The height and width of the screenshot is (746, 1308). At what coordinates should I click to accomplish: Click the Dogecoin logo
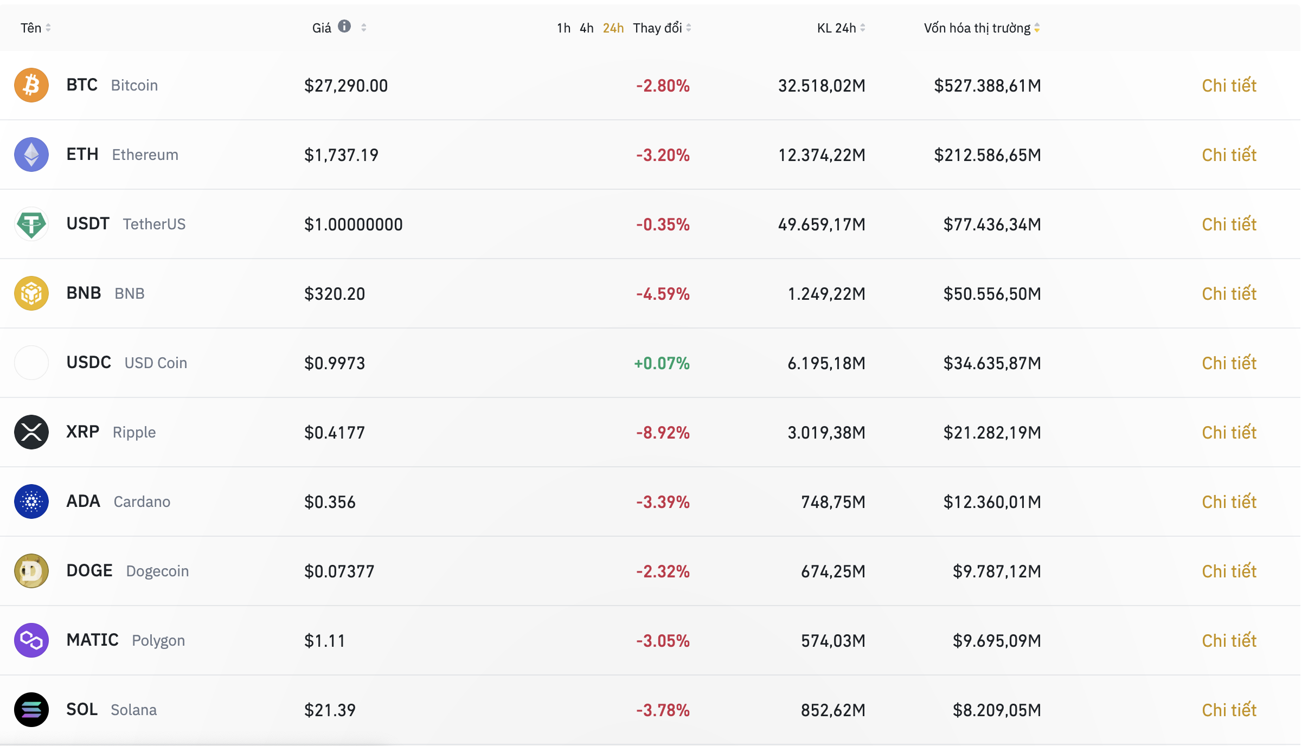tap(31, 571)
